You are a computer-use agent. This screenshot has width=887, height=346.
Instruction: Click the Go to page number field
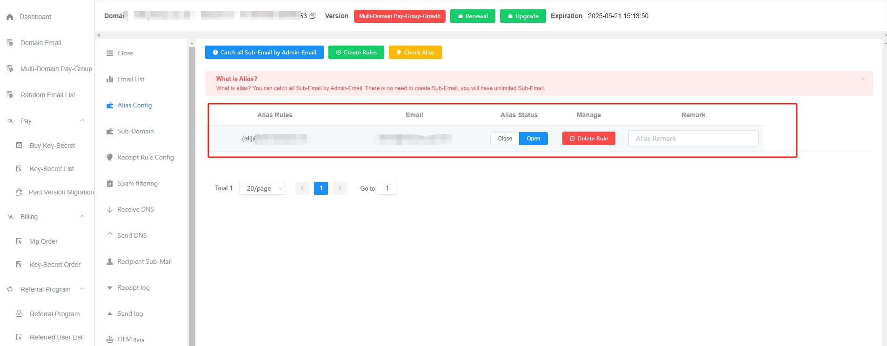point(387,188)
